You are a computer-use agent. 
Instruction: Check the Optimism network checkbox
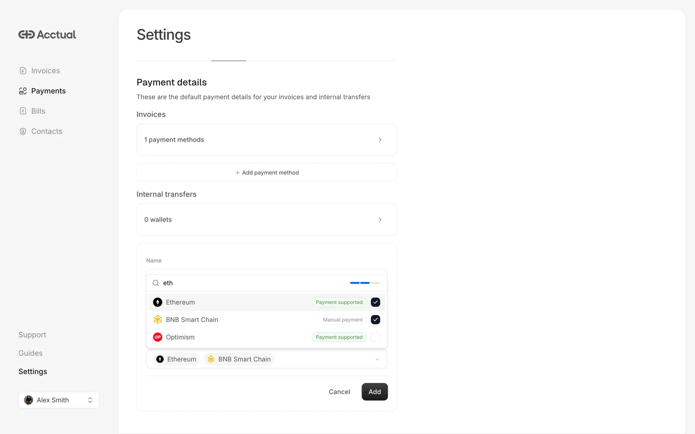tap(375, 337)
